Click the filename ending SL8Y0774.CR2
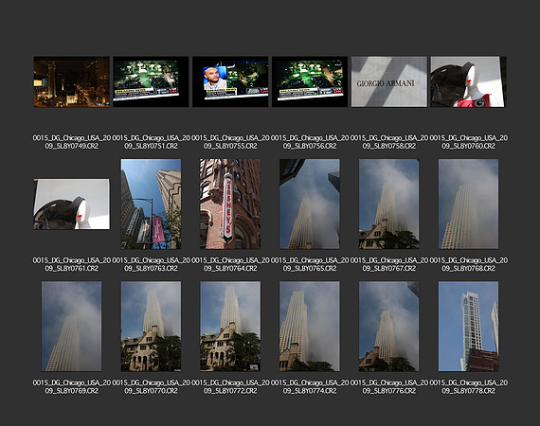The width and height of the screenshot is (540, 426). [x=310, y=387]
